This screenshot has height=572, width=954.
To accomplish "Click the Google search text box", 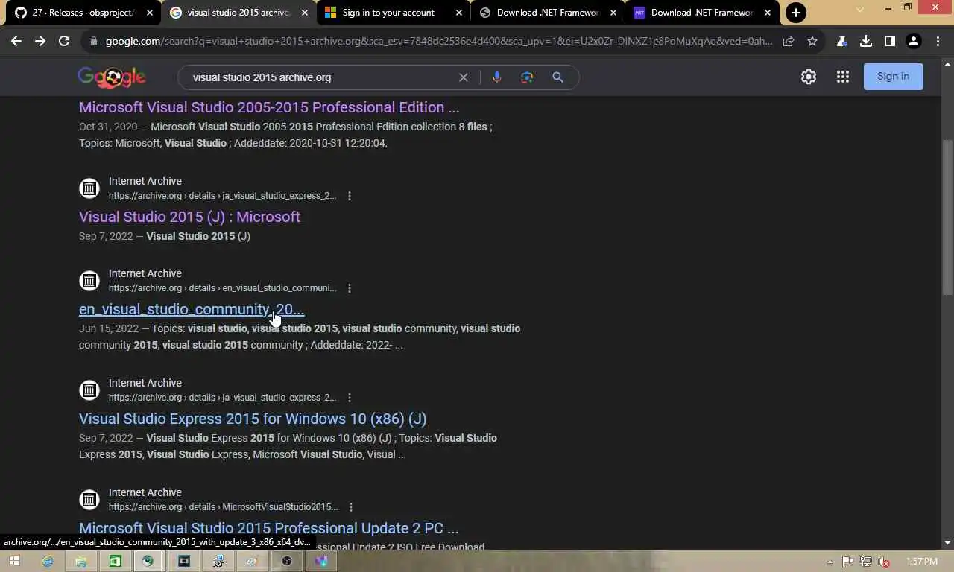I will click(320, 77).
